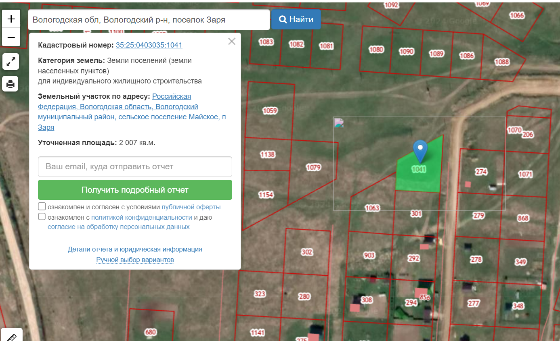Select parcel label 274
560x341 pixels.
click(x=481, y=172)
